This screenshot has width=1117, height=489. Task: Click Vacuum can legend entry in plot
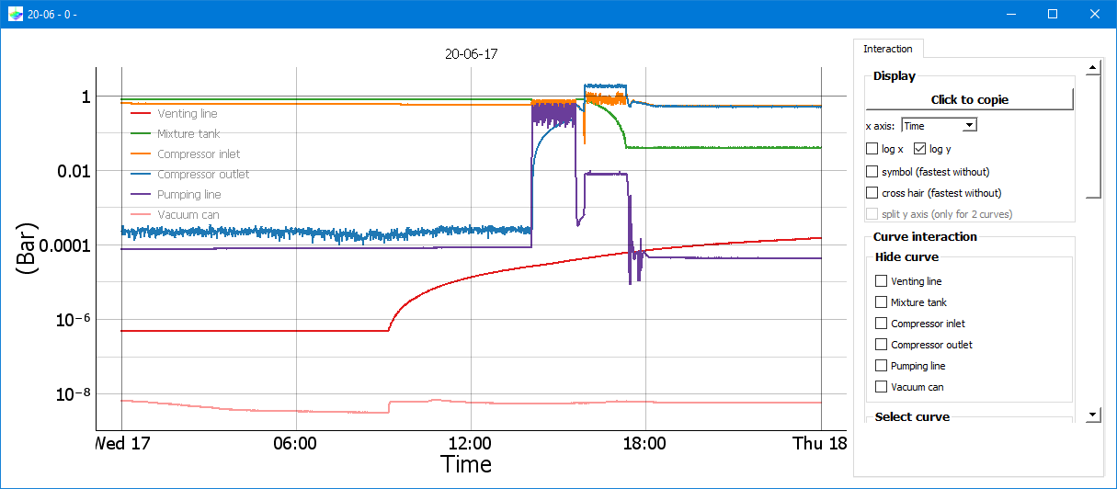(x=175, y=215)
